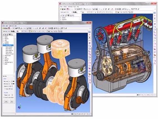The width and height of the screenshot is (158, 119).
Task: Expand the last node at the tree's bottom
Action: point(3,64)
